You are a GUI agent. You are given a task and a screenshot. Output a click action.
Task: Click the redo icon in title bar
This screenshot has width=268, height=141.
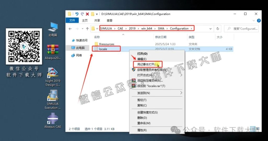point(82,14)
